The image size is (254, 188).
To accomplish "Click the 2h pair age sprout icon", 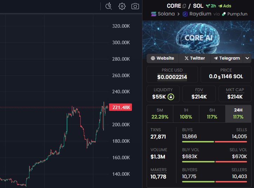I will [x=208, y=6].
